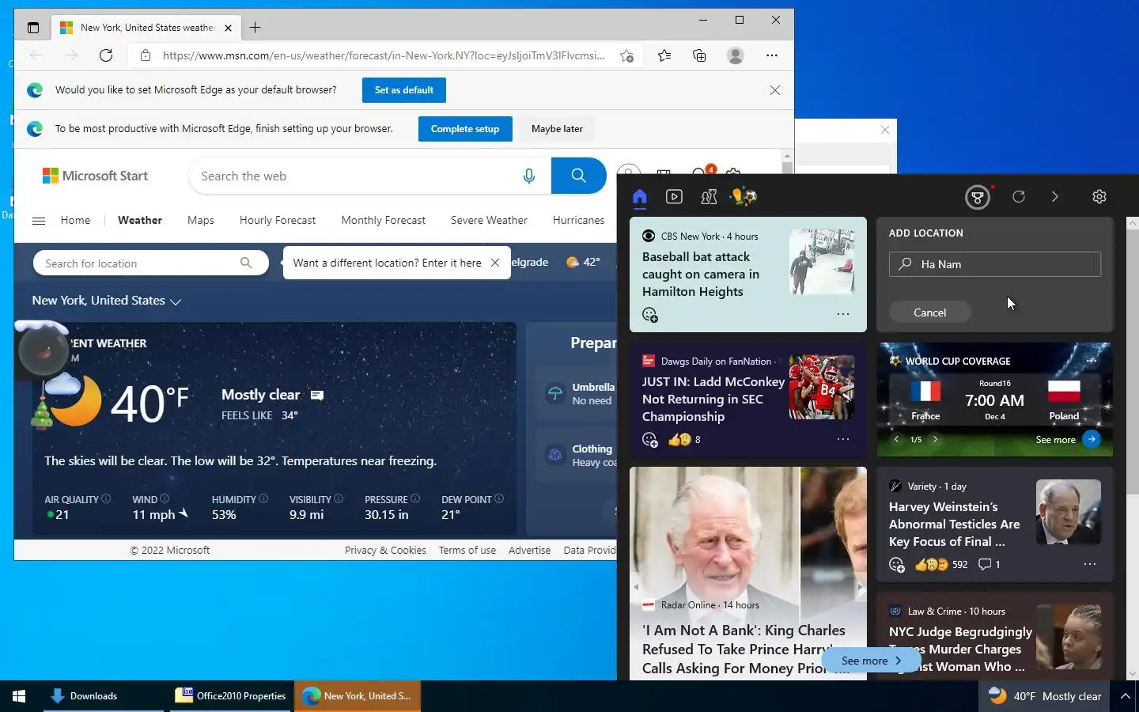This screenshot has width=1139, height=712.
Task: Click the microphone voice search icon
Action: (529, 176)
